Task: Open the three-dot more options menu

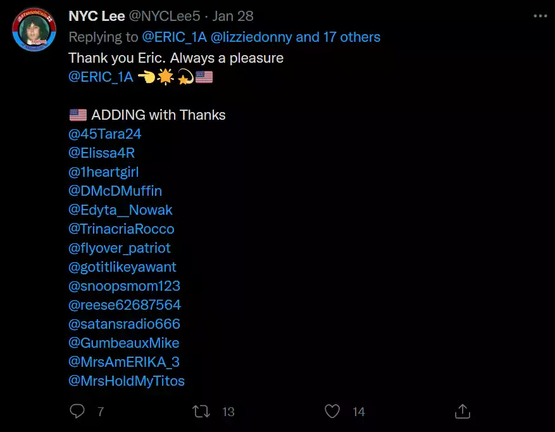Action: tap(540, 16)
